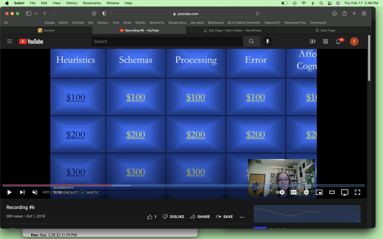The width and height of the screenshot is (383, 239).
Task: Go to the YouTube home logo
Action: tap(31, 41)
